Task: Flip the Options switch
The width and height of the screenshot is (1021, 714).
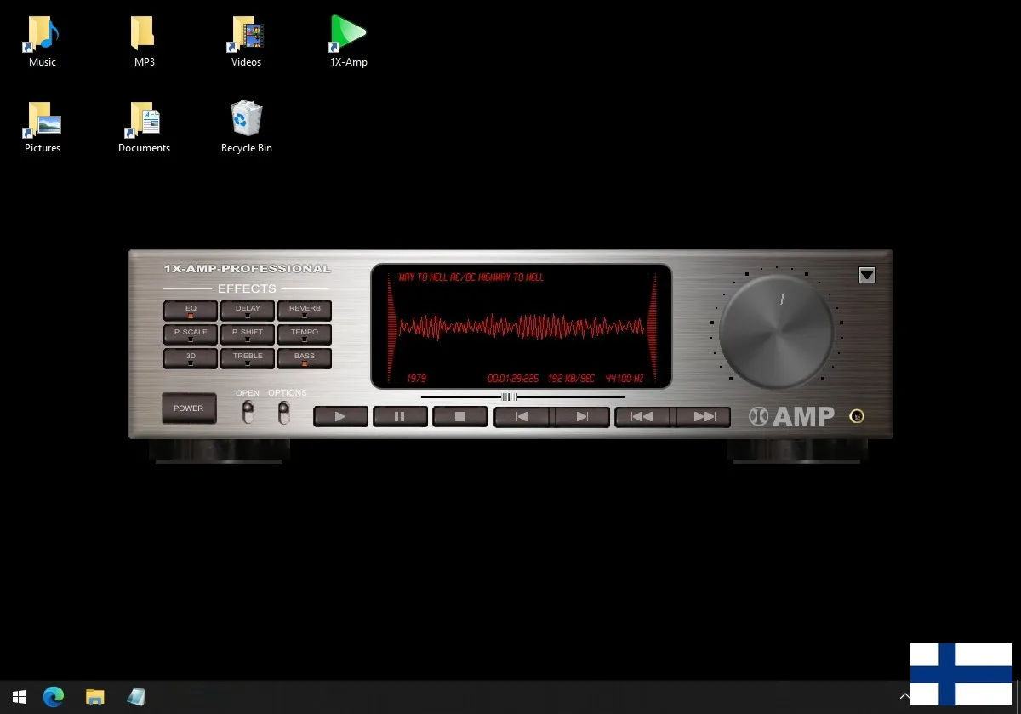Action: pos(284,413)
